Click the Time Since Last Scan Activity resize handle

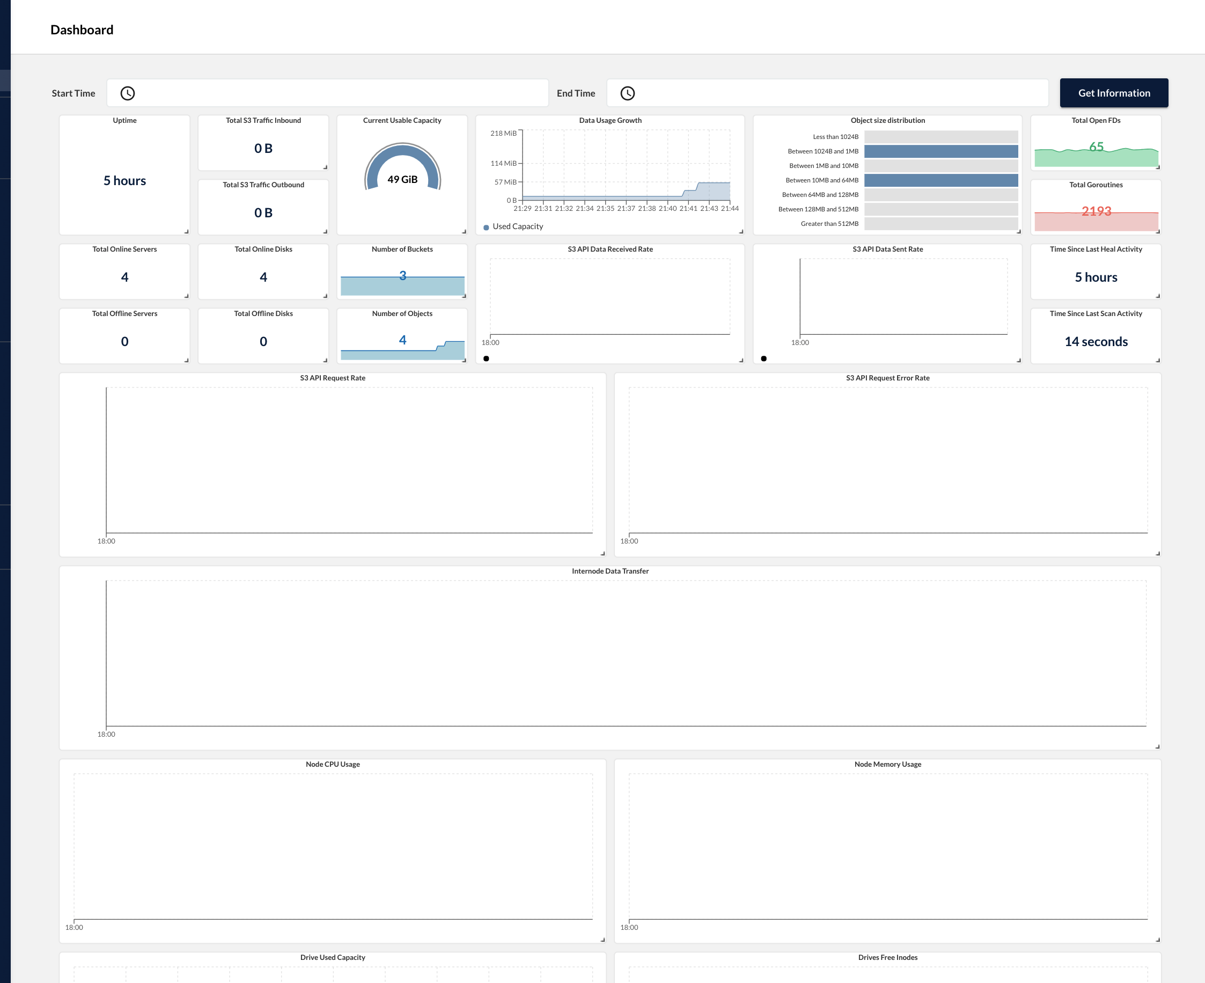(1157, 360)
